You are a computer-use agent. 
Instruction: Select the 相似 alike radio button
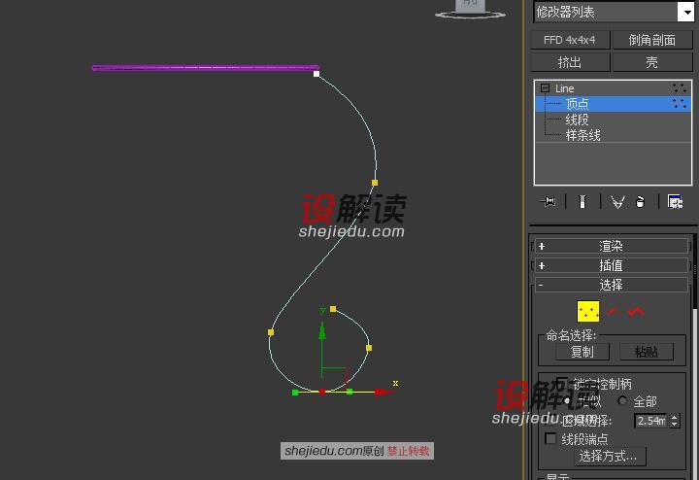[x=567, y=401]
